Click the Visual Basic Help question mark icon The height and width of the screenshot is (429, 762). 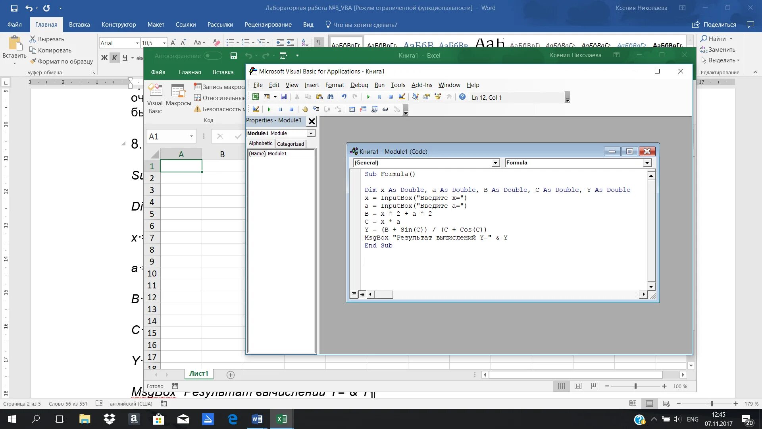point(462,97)
